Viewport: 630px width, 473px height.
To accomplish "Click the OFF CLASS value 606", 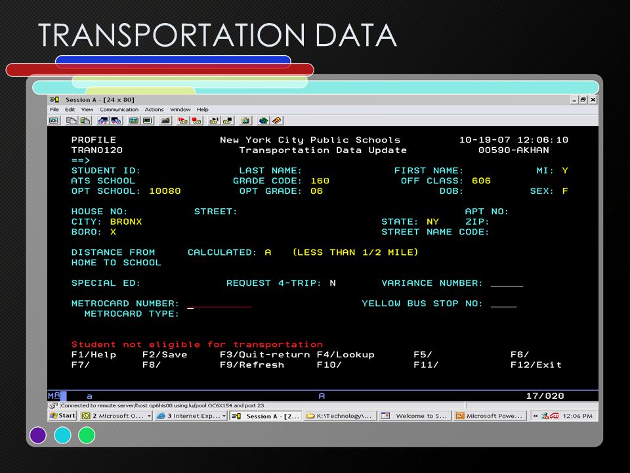I will [481, 181].
